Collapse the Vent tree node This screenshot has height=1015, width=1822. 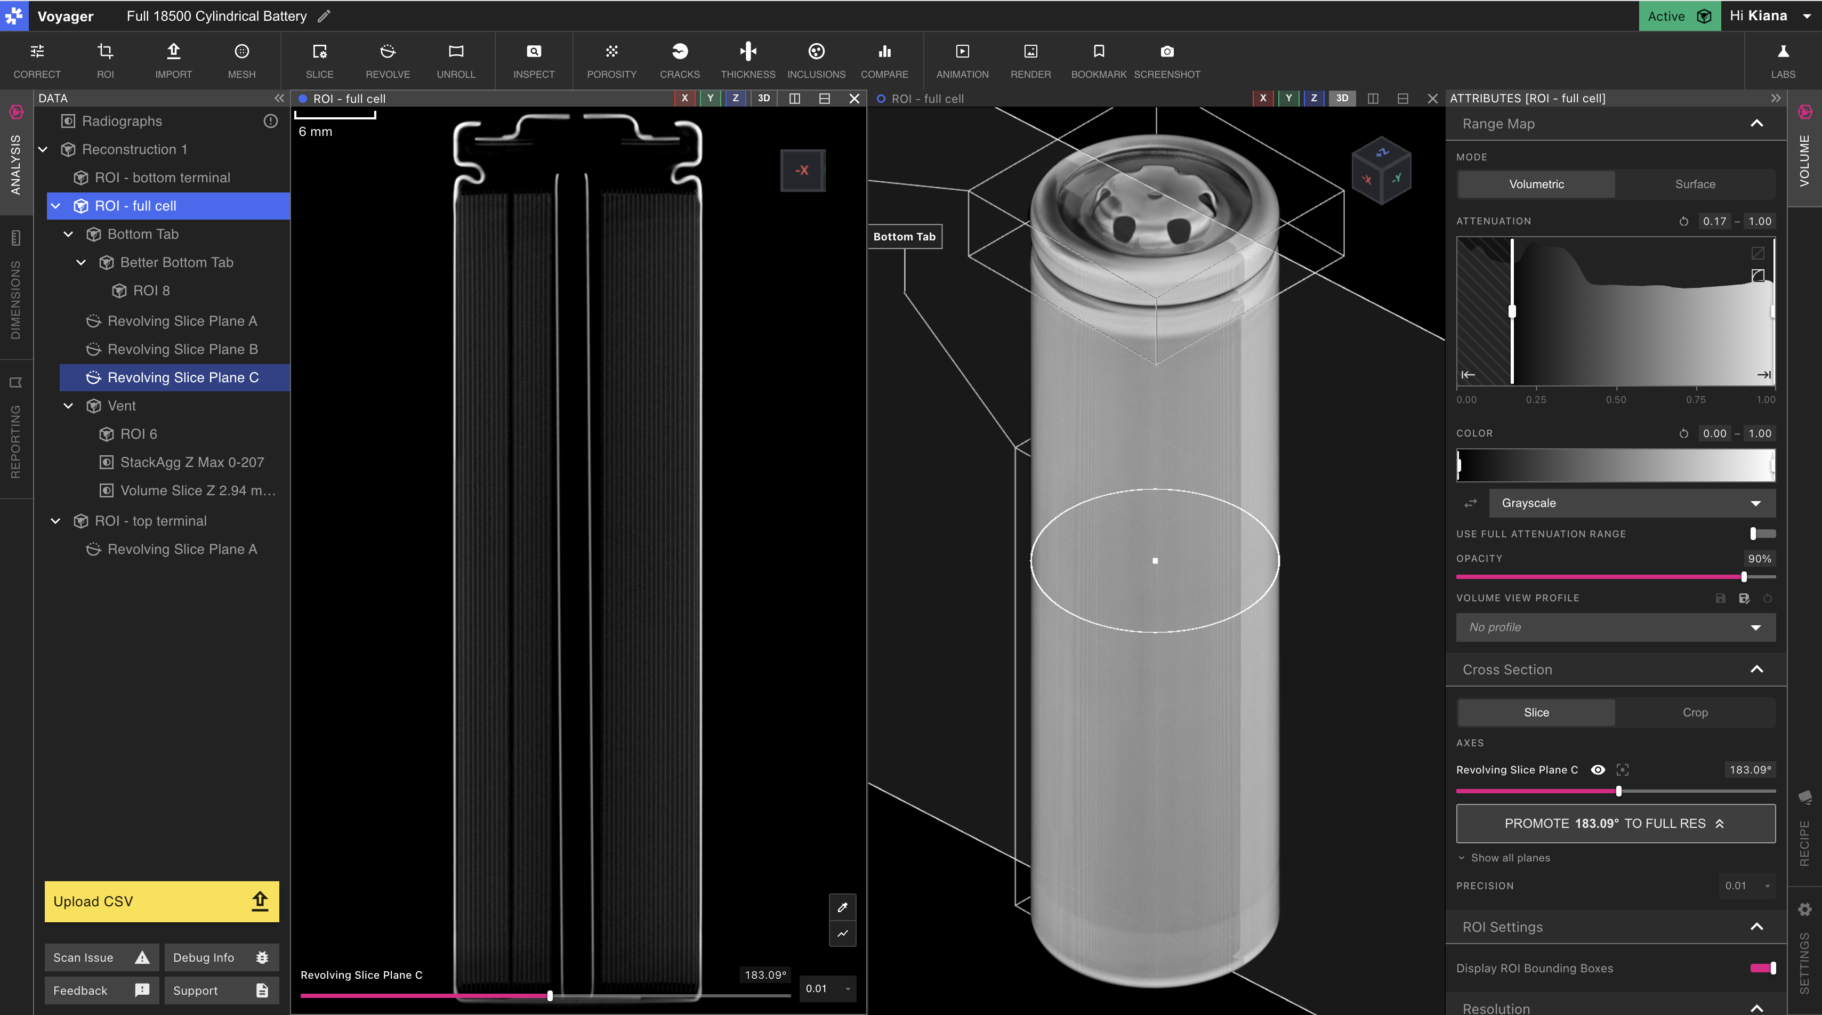coord(69,405)
